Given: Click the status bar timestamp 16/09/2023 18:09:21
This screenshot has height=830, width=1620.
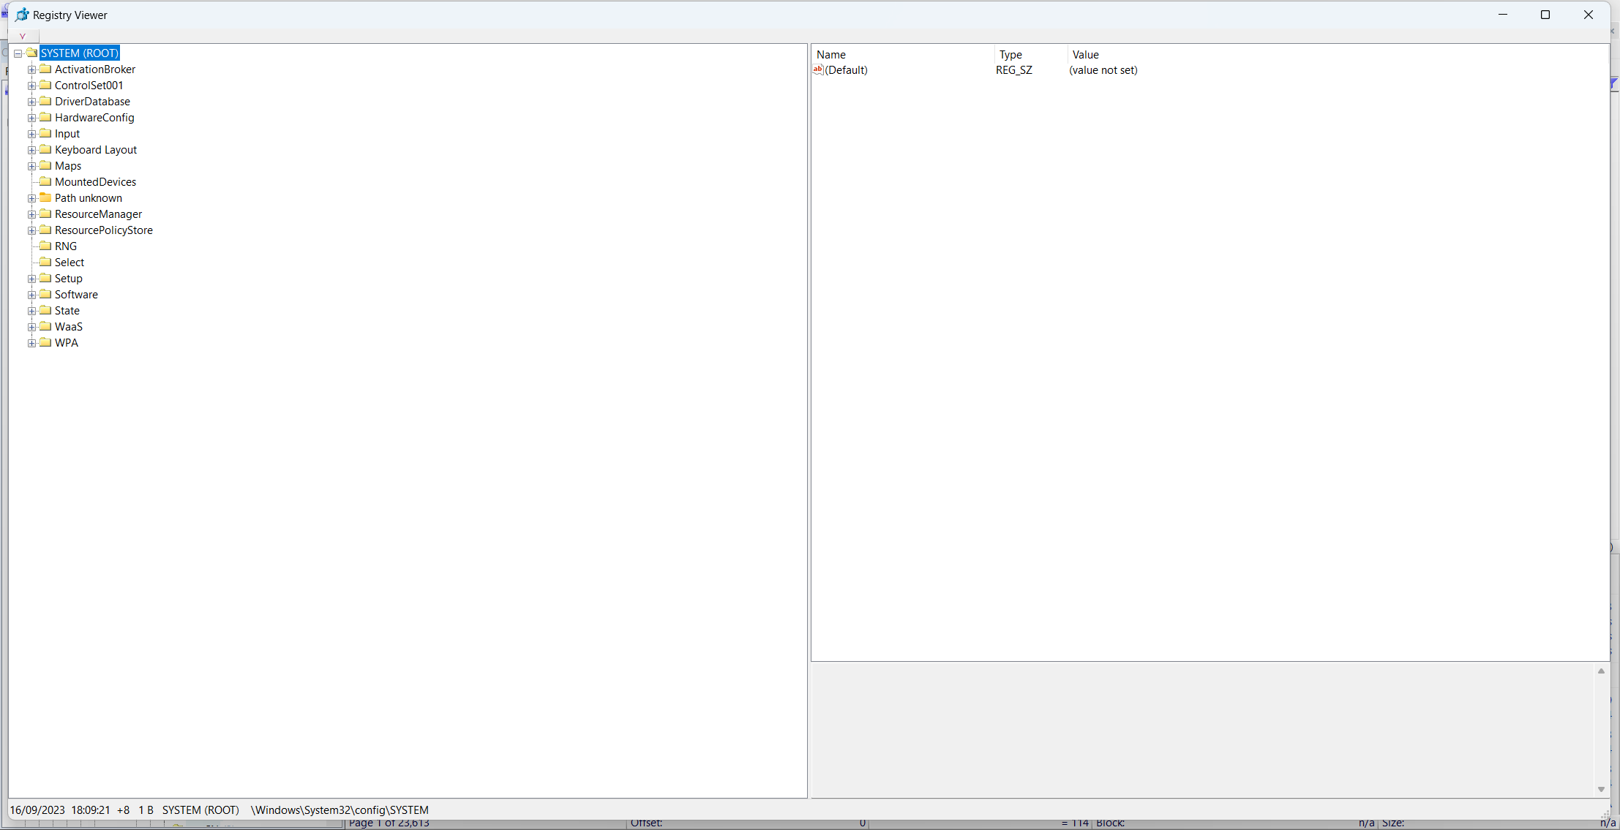Looking at the screenshot, I should point(60,810).
